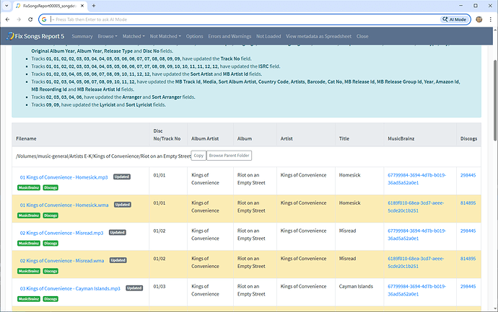Screen dimensions: 498x312
Task: Open the Summary menu item
Action: coord(82,36)
